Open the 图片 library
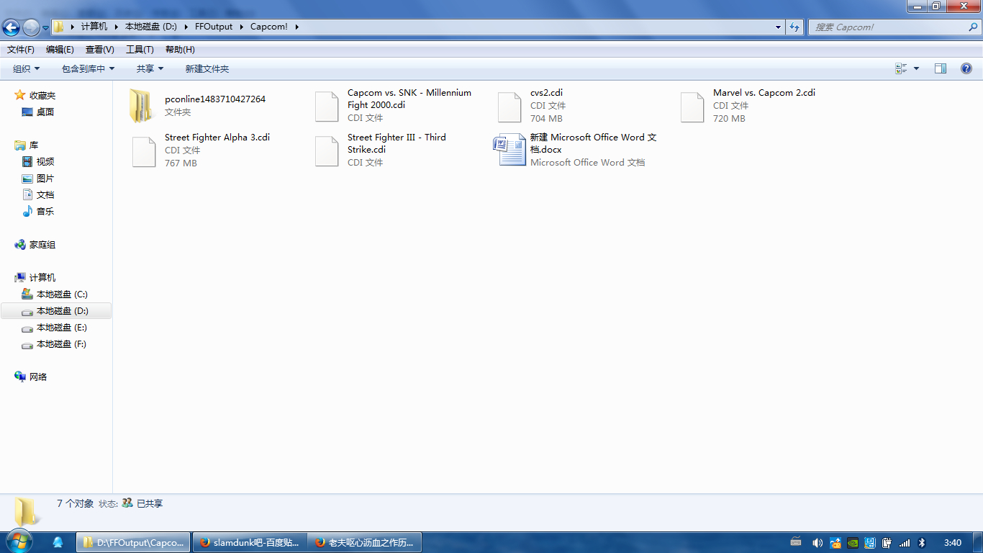The height and width of the screenshot is (553, 983). pyautogui.click(x=45, y=178)
